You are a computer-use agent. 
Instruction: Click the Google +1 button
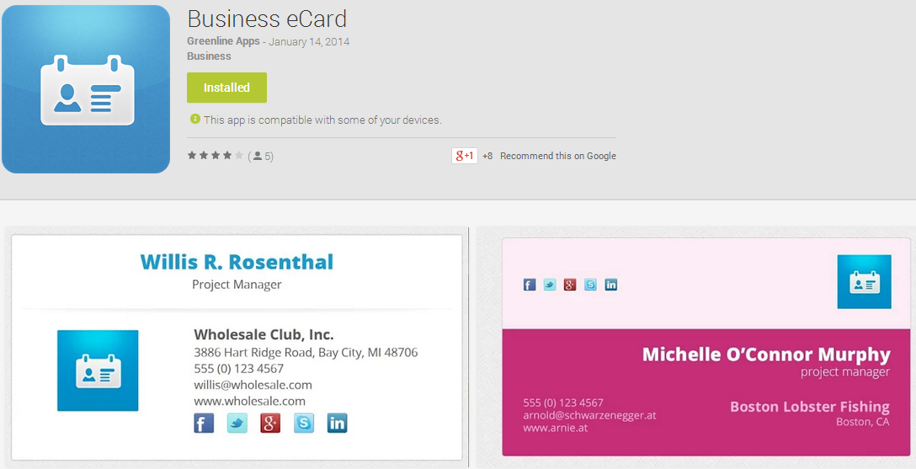[465, 156]
